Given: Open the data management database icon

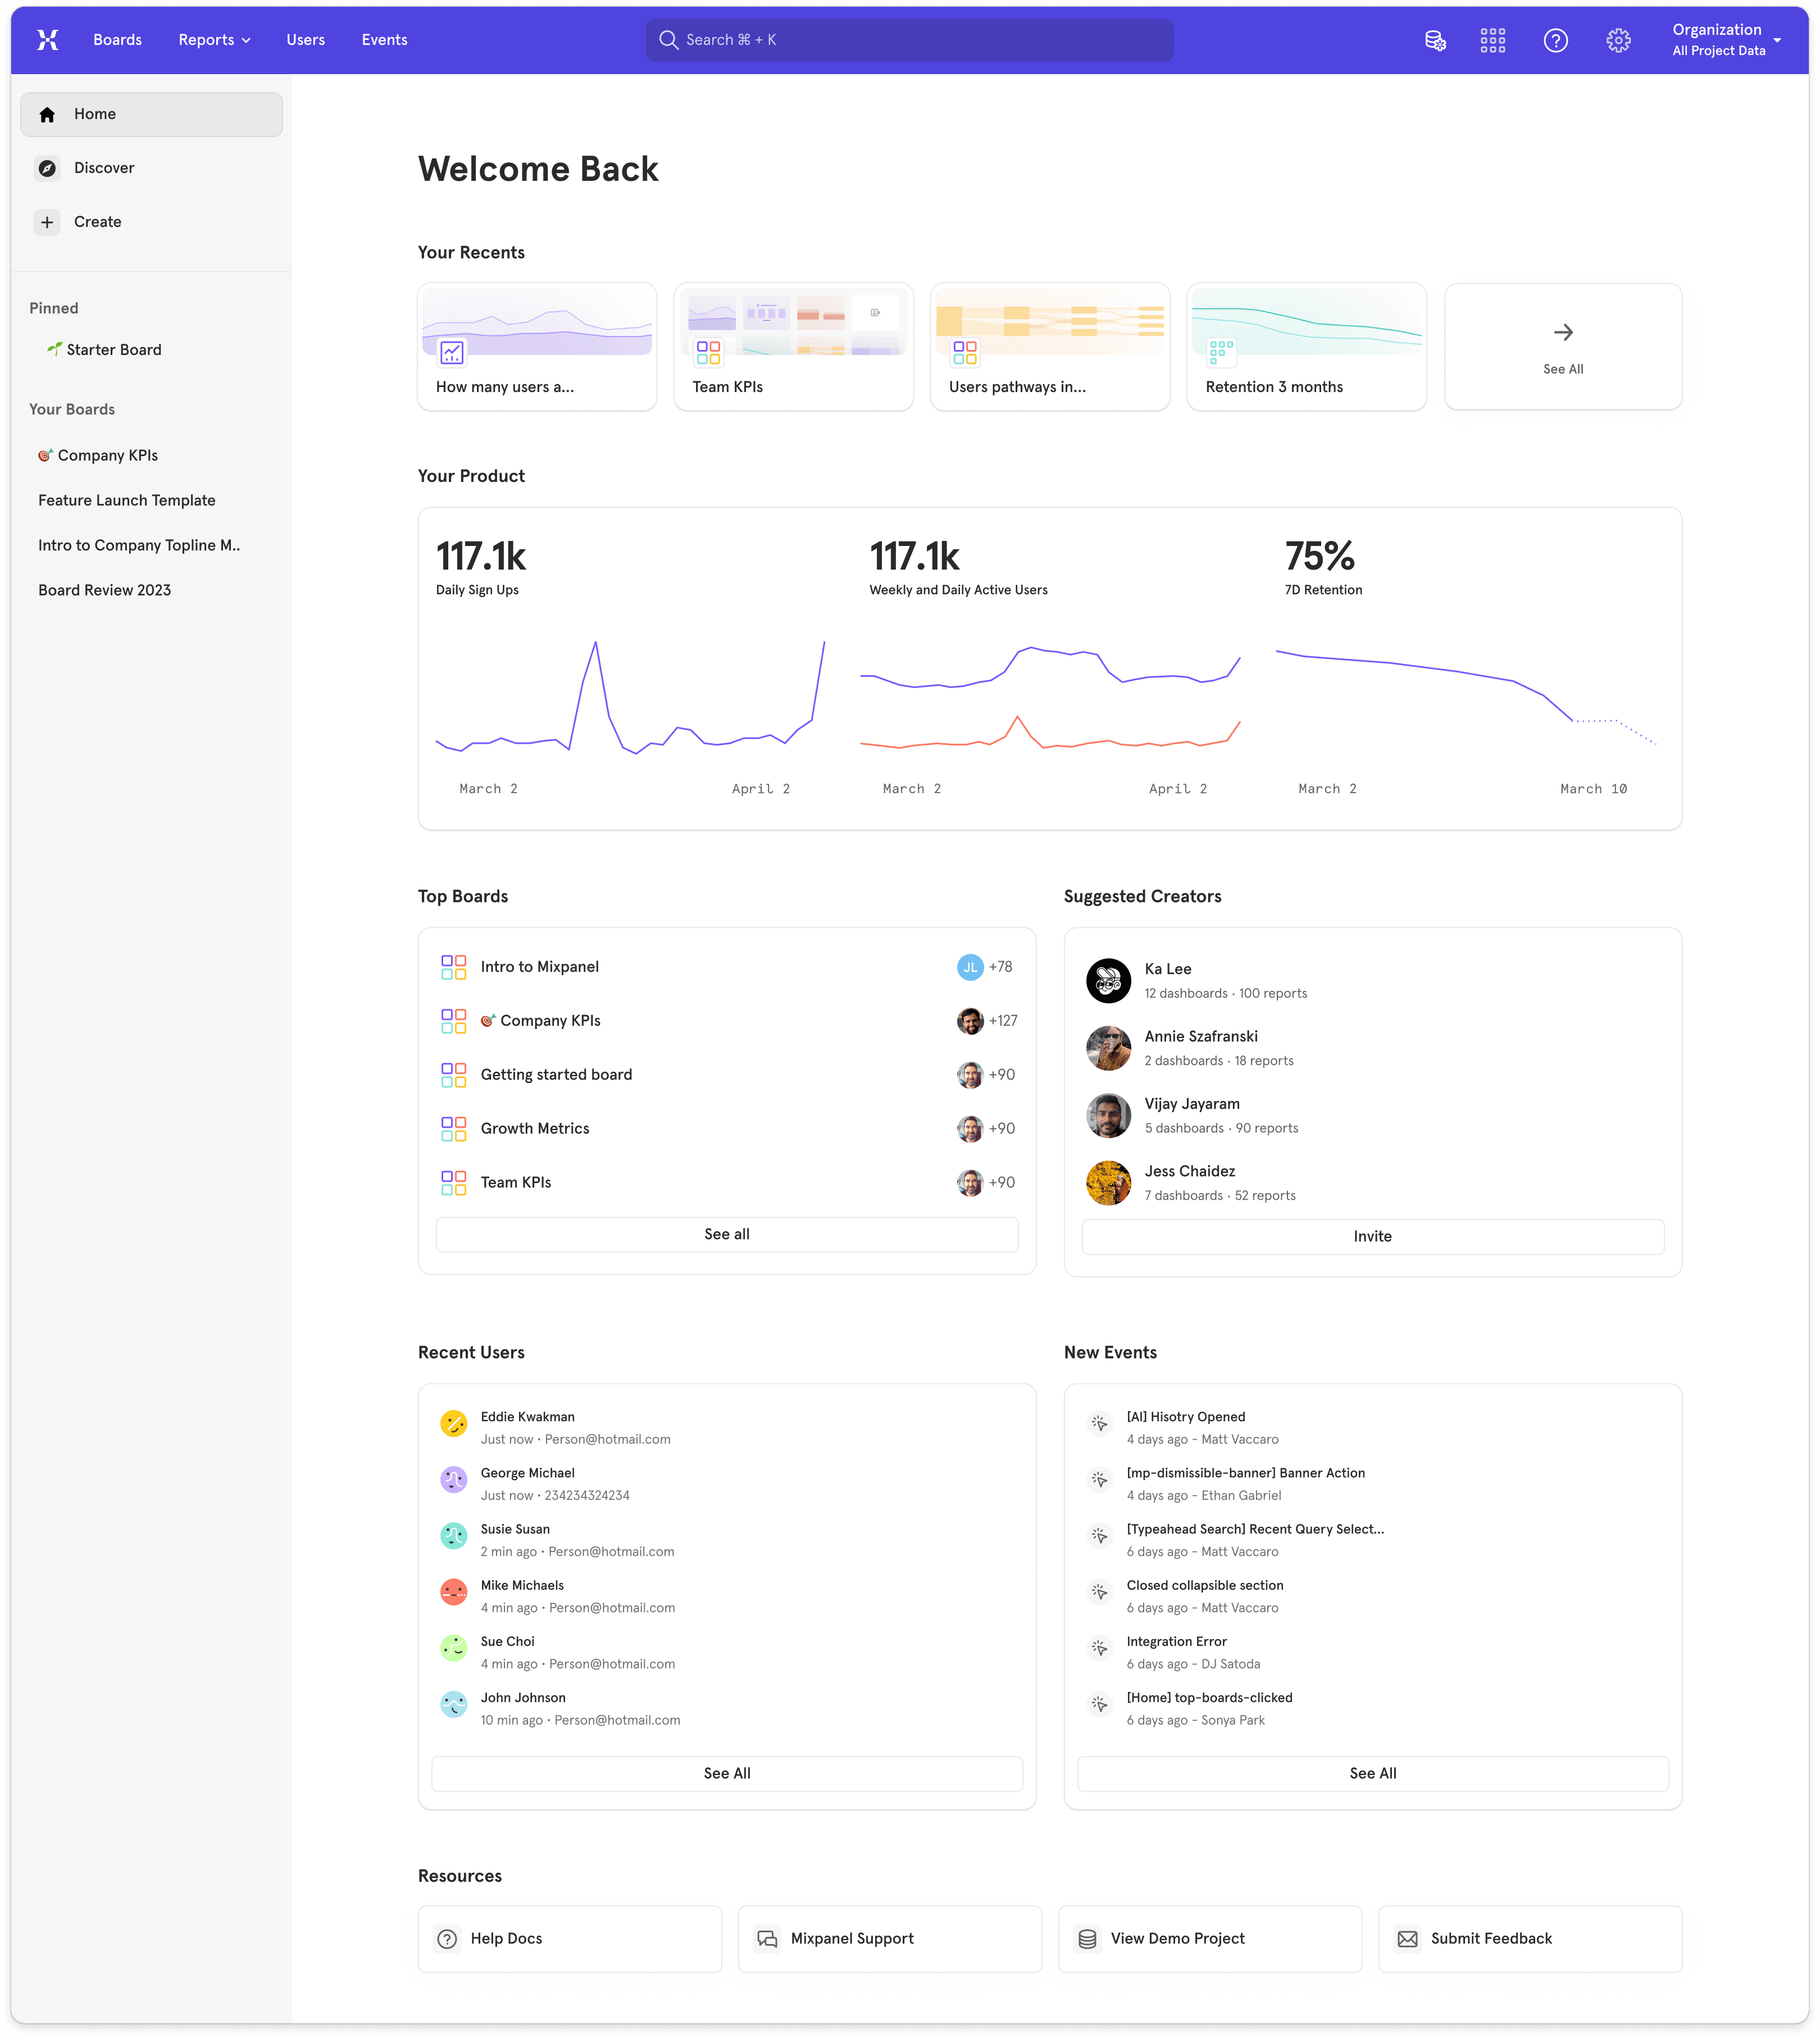Looking at the screenshot, I should click(x=1435, y=41).
